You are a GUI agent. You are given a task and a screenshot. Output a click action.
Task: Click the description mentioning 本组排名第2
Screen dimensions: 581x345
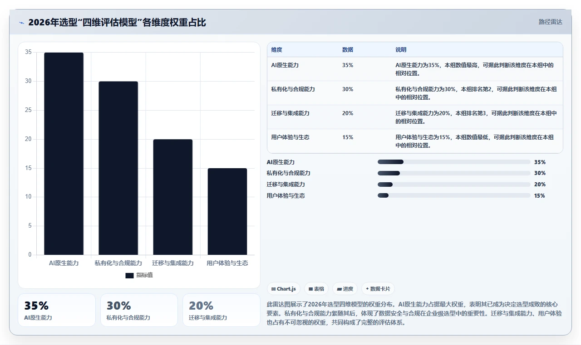(x=477, y=93)
